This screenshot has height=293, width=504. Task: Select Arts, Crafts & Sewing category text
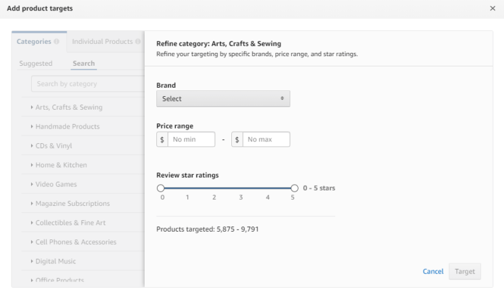pos(68,107)
